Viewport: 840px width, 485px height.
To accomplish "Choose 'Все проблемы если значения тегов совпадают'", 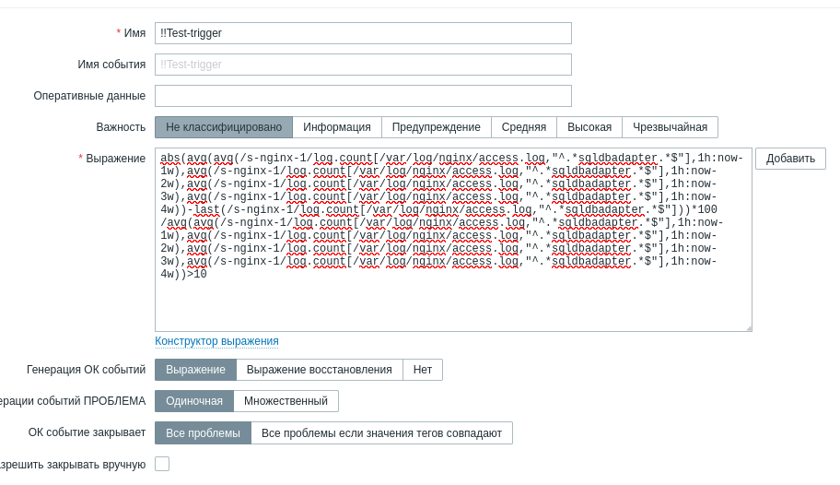I will (x=381, y=432).
